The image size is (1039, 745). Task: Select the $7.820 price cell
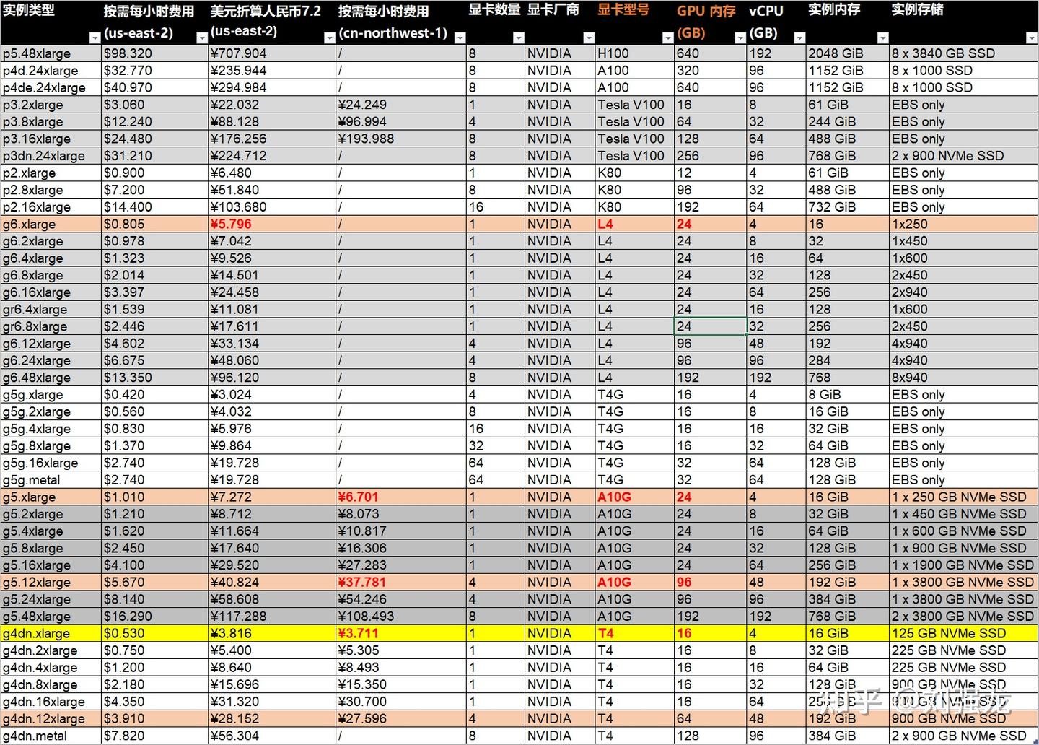[155, 736]
